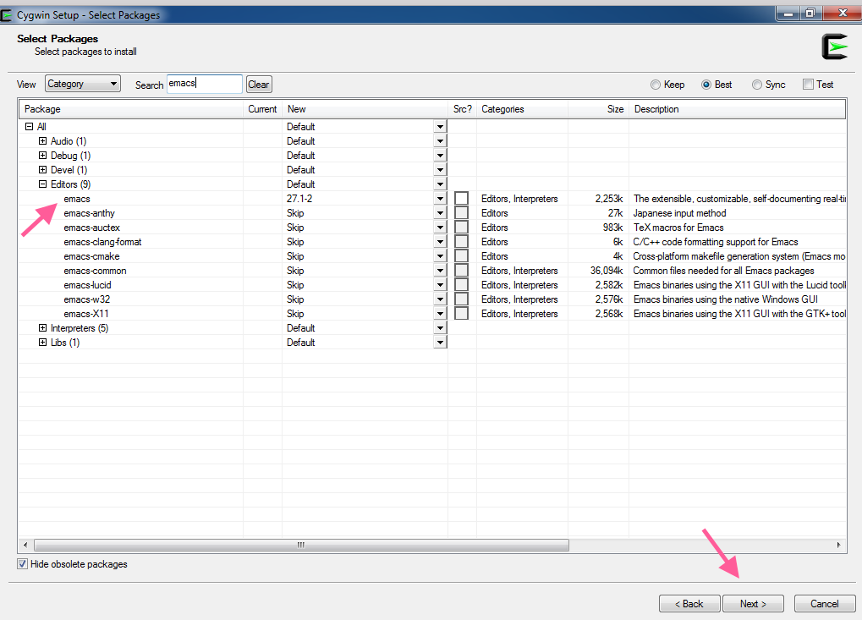Open Default dropdown for All row
The height and width of the screenshot is (620, 862).
click(x=440, y=126)
